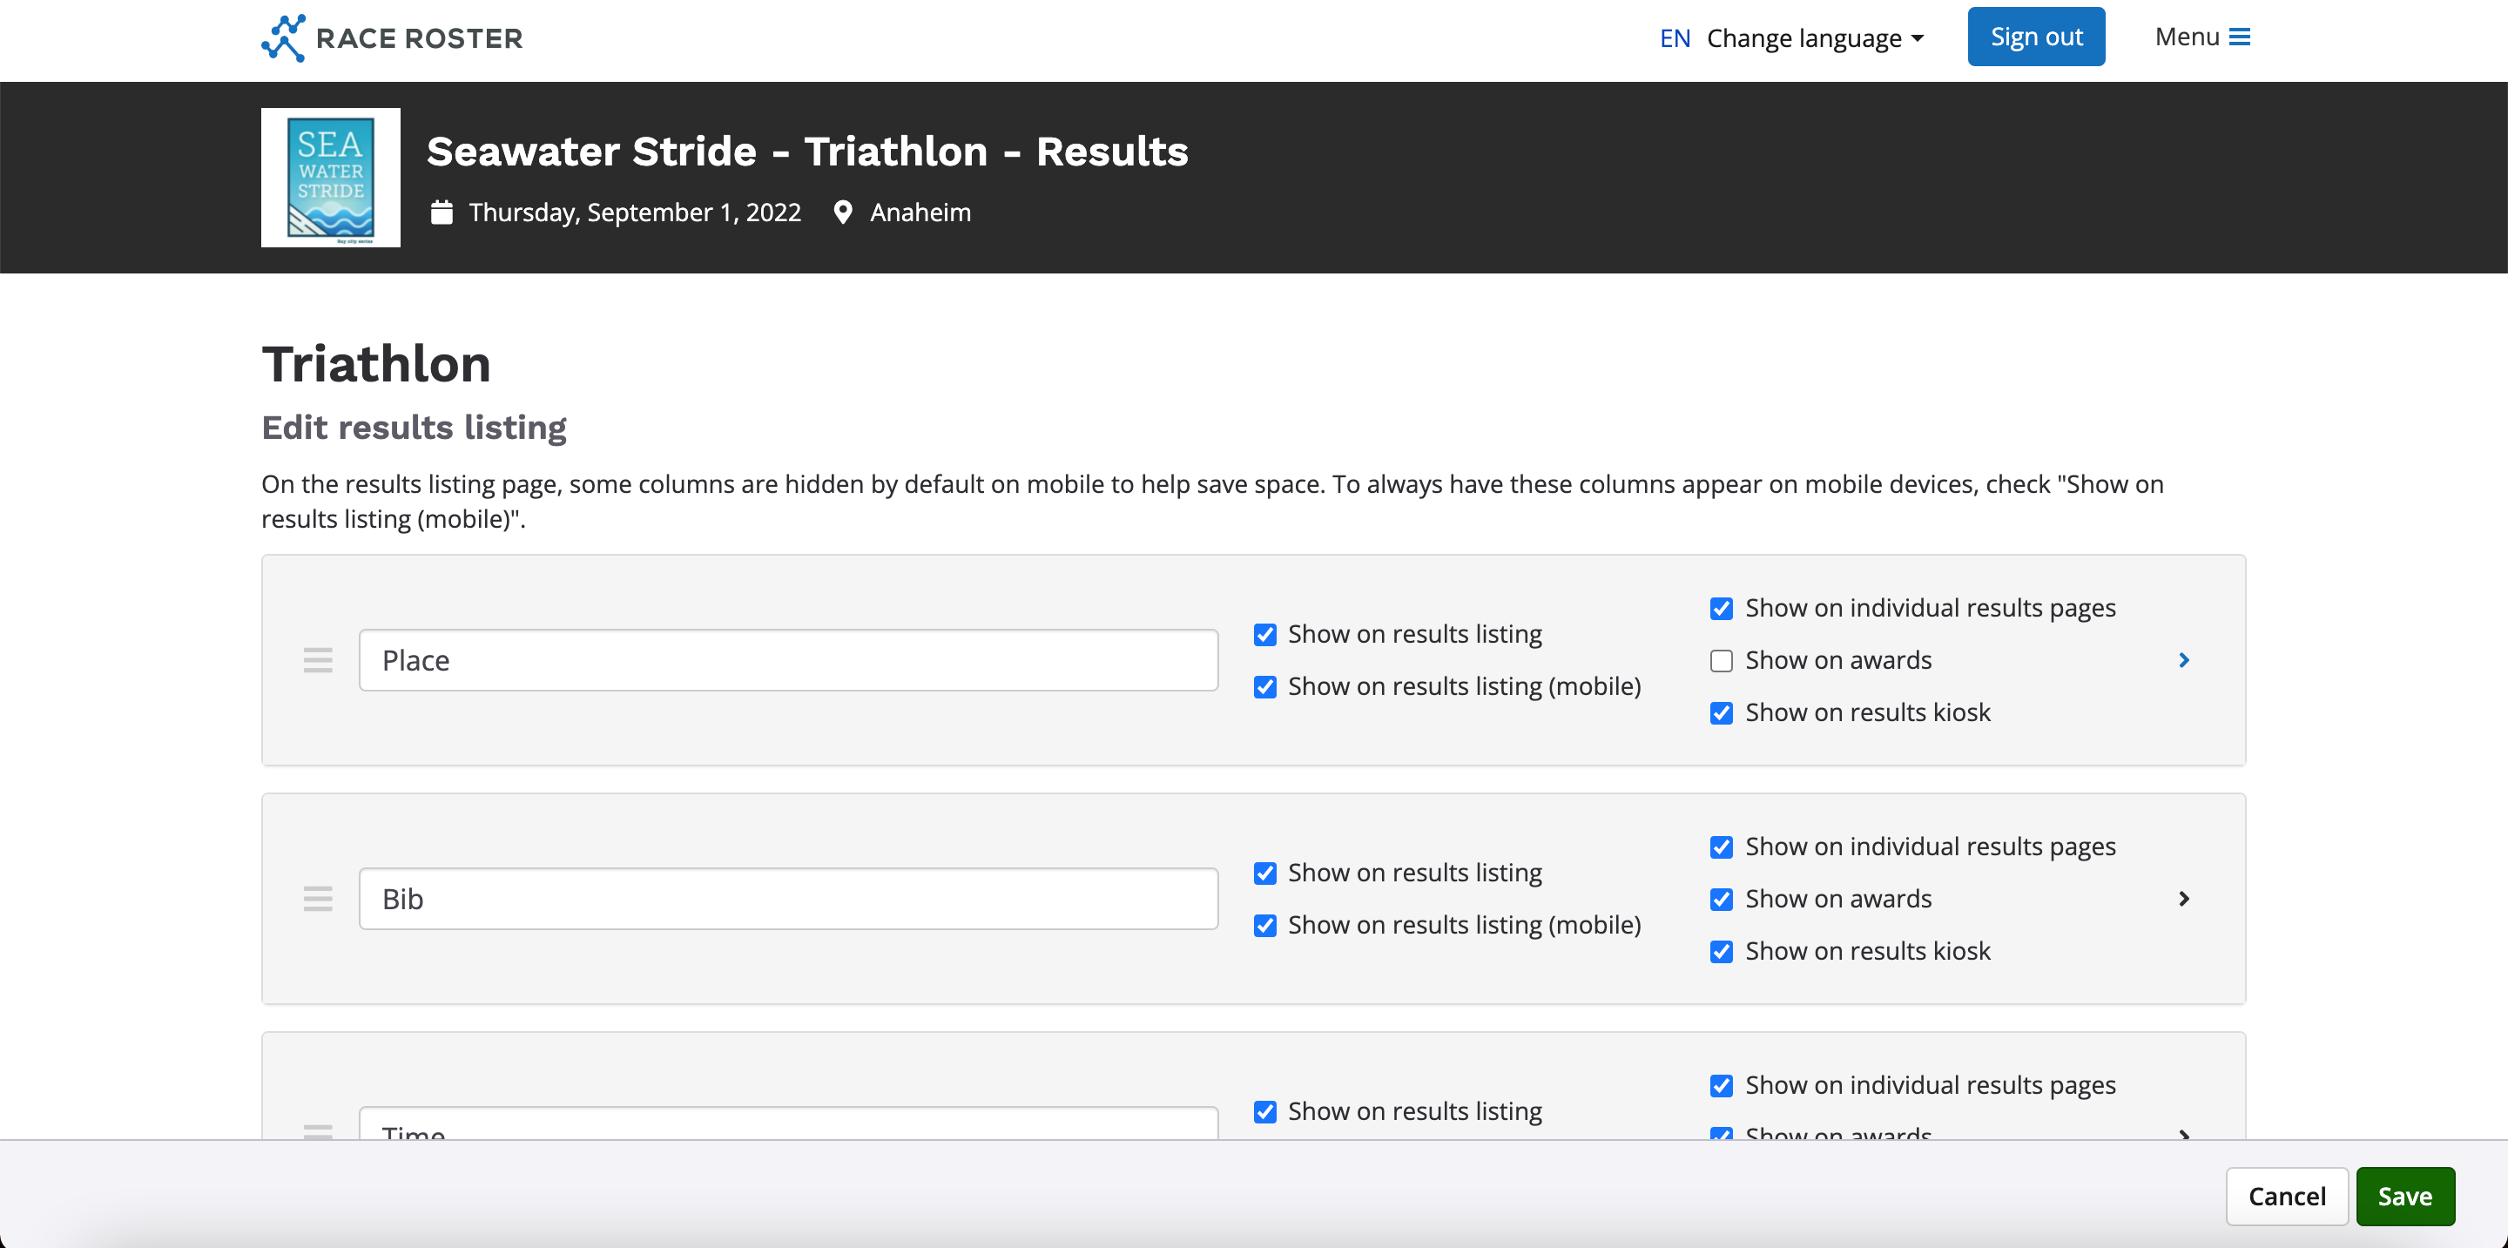The height and width of the screenshot is (1248, 2508).
Task: Expand the Bib row chevron
Action: [2184, 899]
